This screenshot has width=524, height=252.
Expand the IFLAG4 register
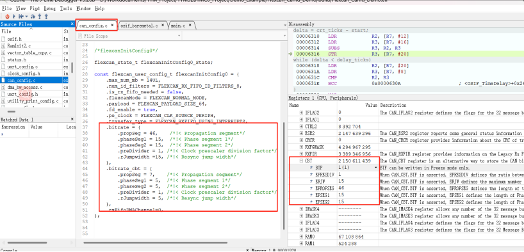pos(302,223)
